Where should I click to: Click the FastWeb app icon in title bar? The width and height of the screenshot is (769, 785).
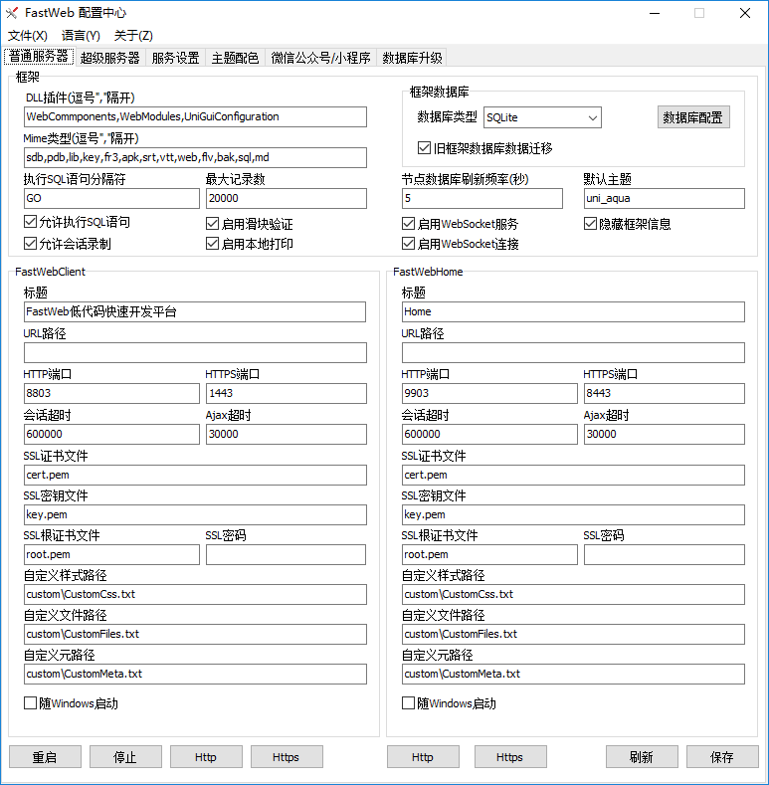[x=12, y=13]
